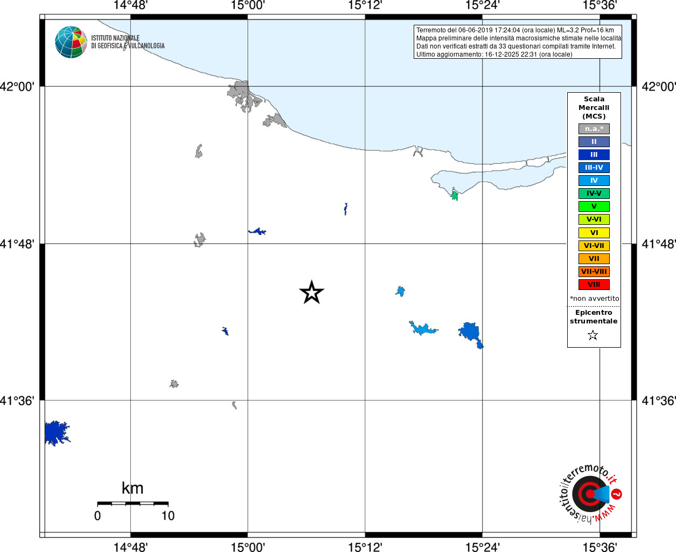Click the 'Mappa preliminare delle intensità' line
This screenshot has width=676, height=552.
point(519,38)
